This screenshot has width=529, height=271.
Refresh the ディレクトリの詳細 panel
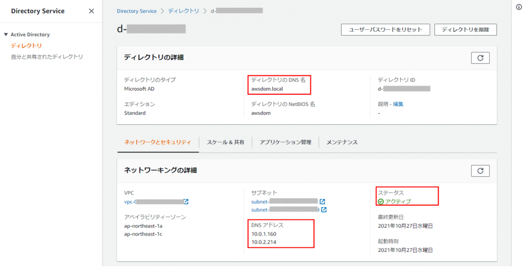tap(480, 58)
